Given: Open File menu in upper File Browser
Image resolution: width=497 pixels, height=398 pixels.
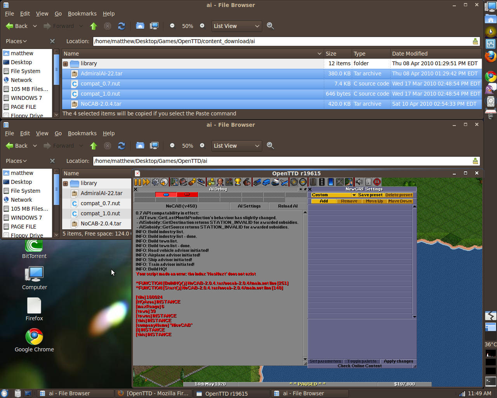Looking at the screenshot, I should point(9,14).
